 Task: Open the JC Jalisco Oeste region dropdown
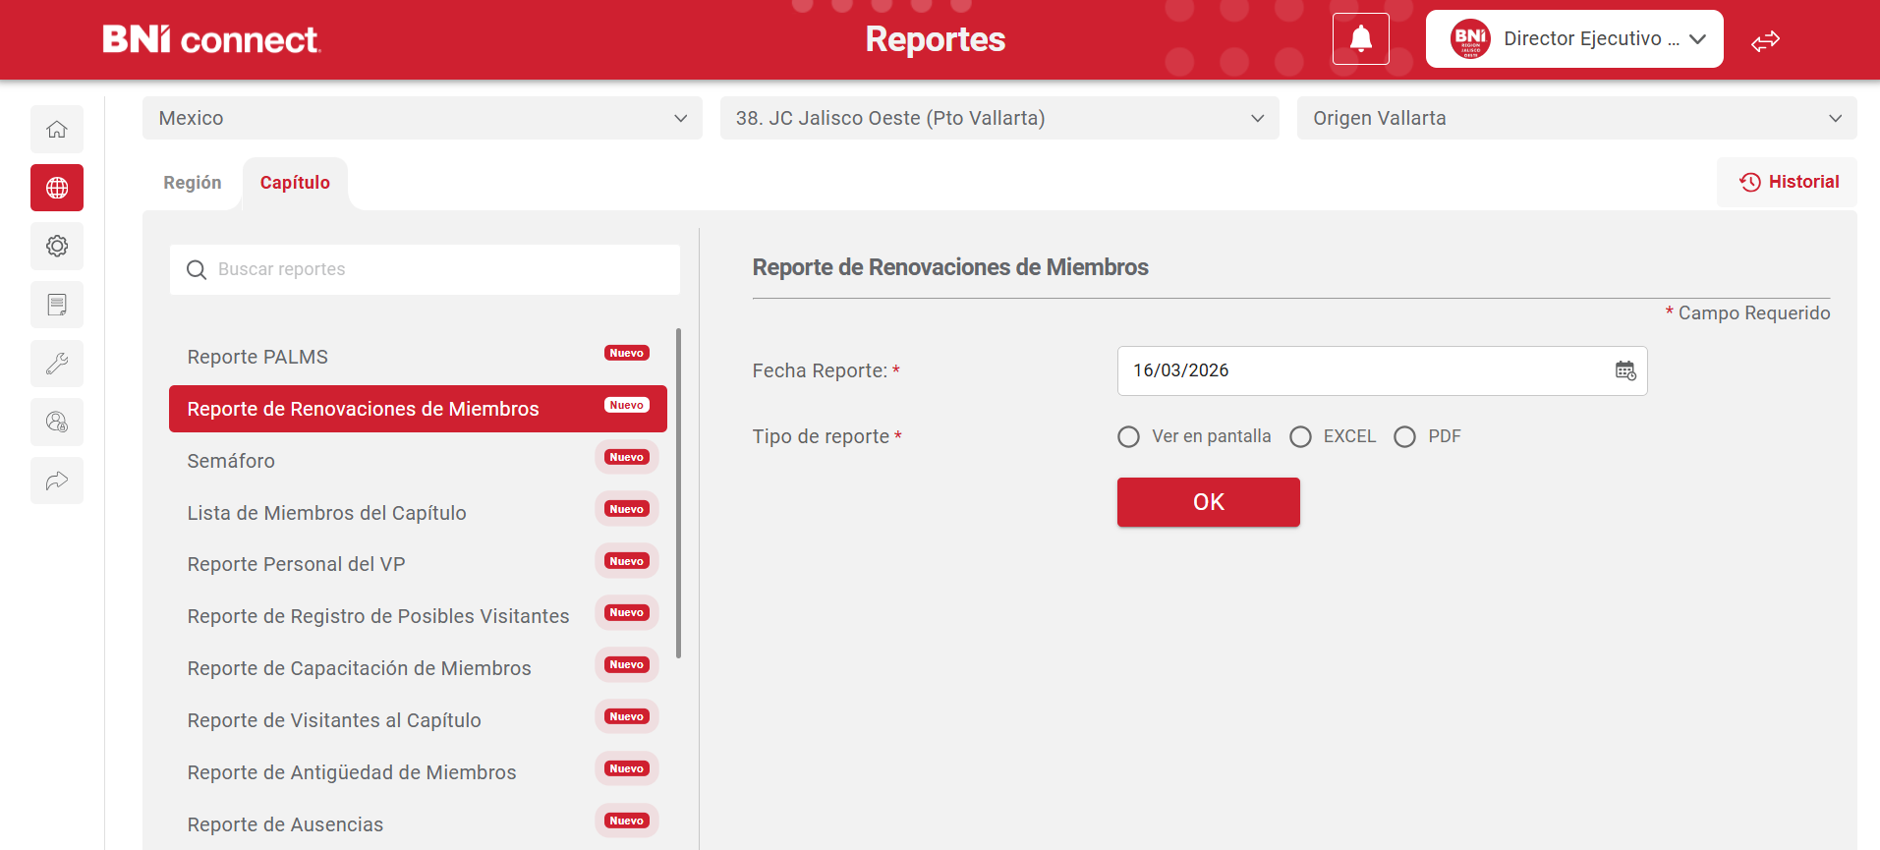tap(998, 118)
